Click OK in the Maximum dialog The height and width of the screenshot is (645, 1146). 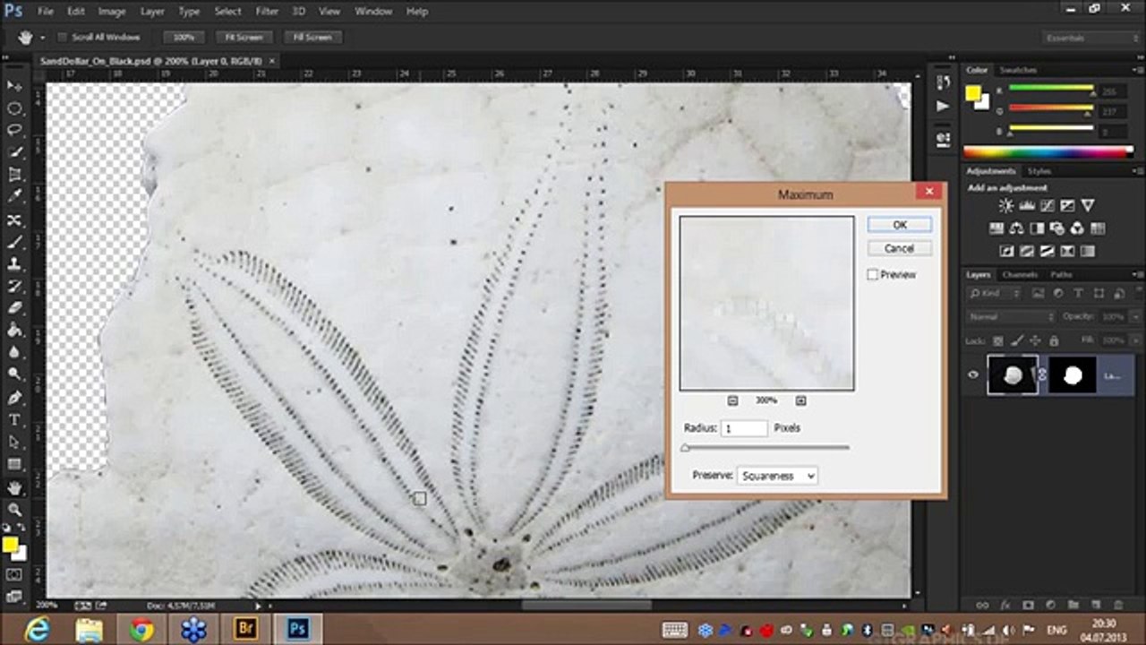(x=899, y=225)
